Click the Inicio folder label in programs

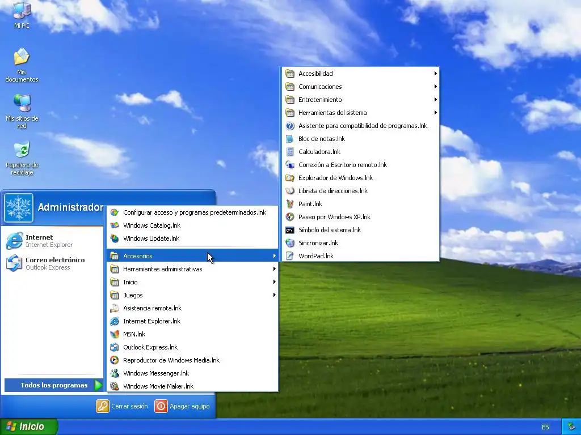[130, 282]
